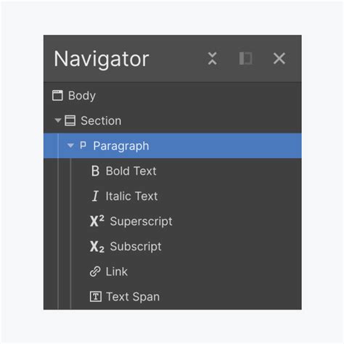This screenshot has width=344, height=344.
Task: Click the Text Span T icon
Action: tap(96, 297)
